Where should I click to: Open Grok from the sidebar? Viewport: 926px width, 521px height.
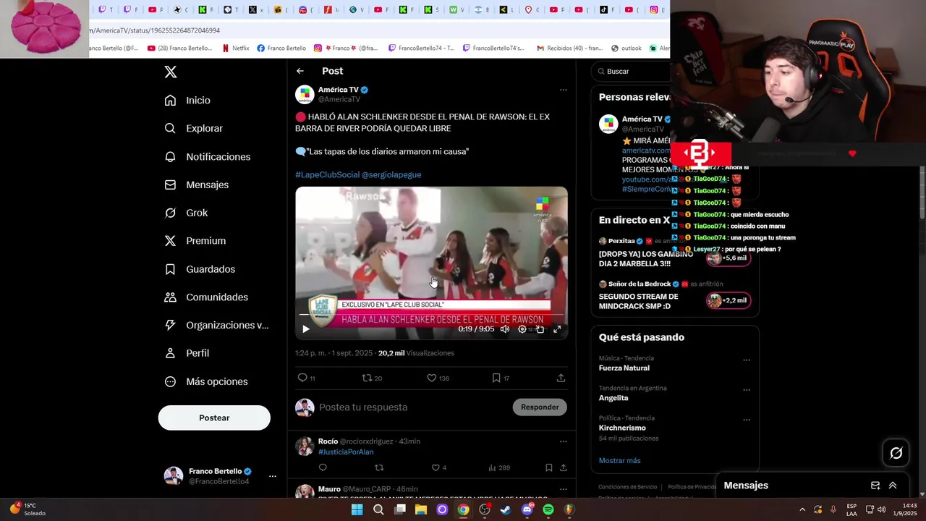click(x=186, y=213)
